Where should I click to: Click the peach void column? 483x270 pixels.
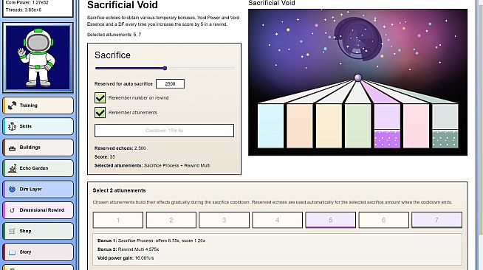300,125
